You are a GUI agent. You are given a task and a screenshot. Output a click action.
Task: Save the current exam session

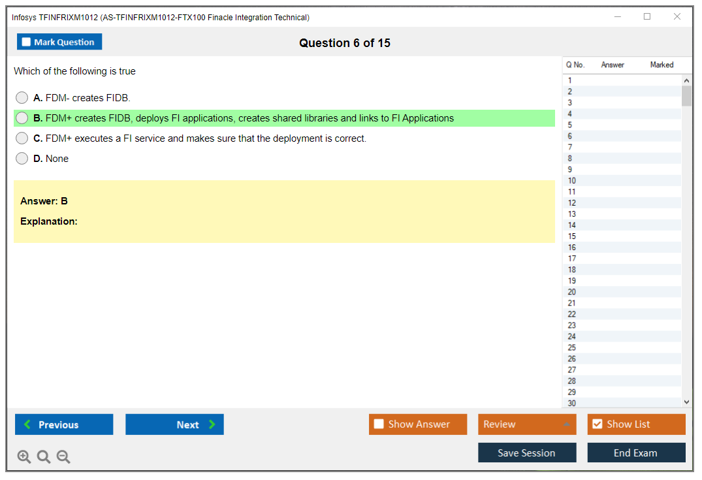(527, 453)
